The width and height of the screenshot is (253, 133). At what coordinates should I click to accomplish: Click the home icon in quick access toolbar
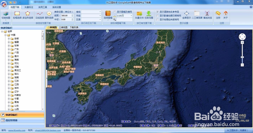[x=14, y=3]
